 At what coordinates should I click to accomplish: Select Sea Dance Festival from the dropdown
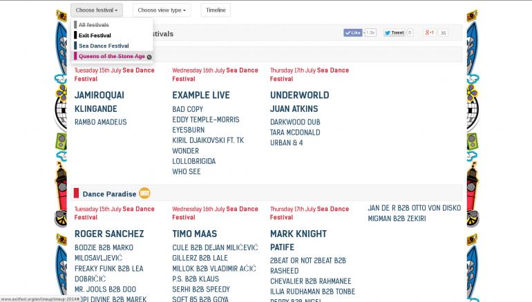(104, 46)
